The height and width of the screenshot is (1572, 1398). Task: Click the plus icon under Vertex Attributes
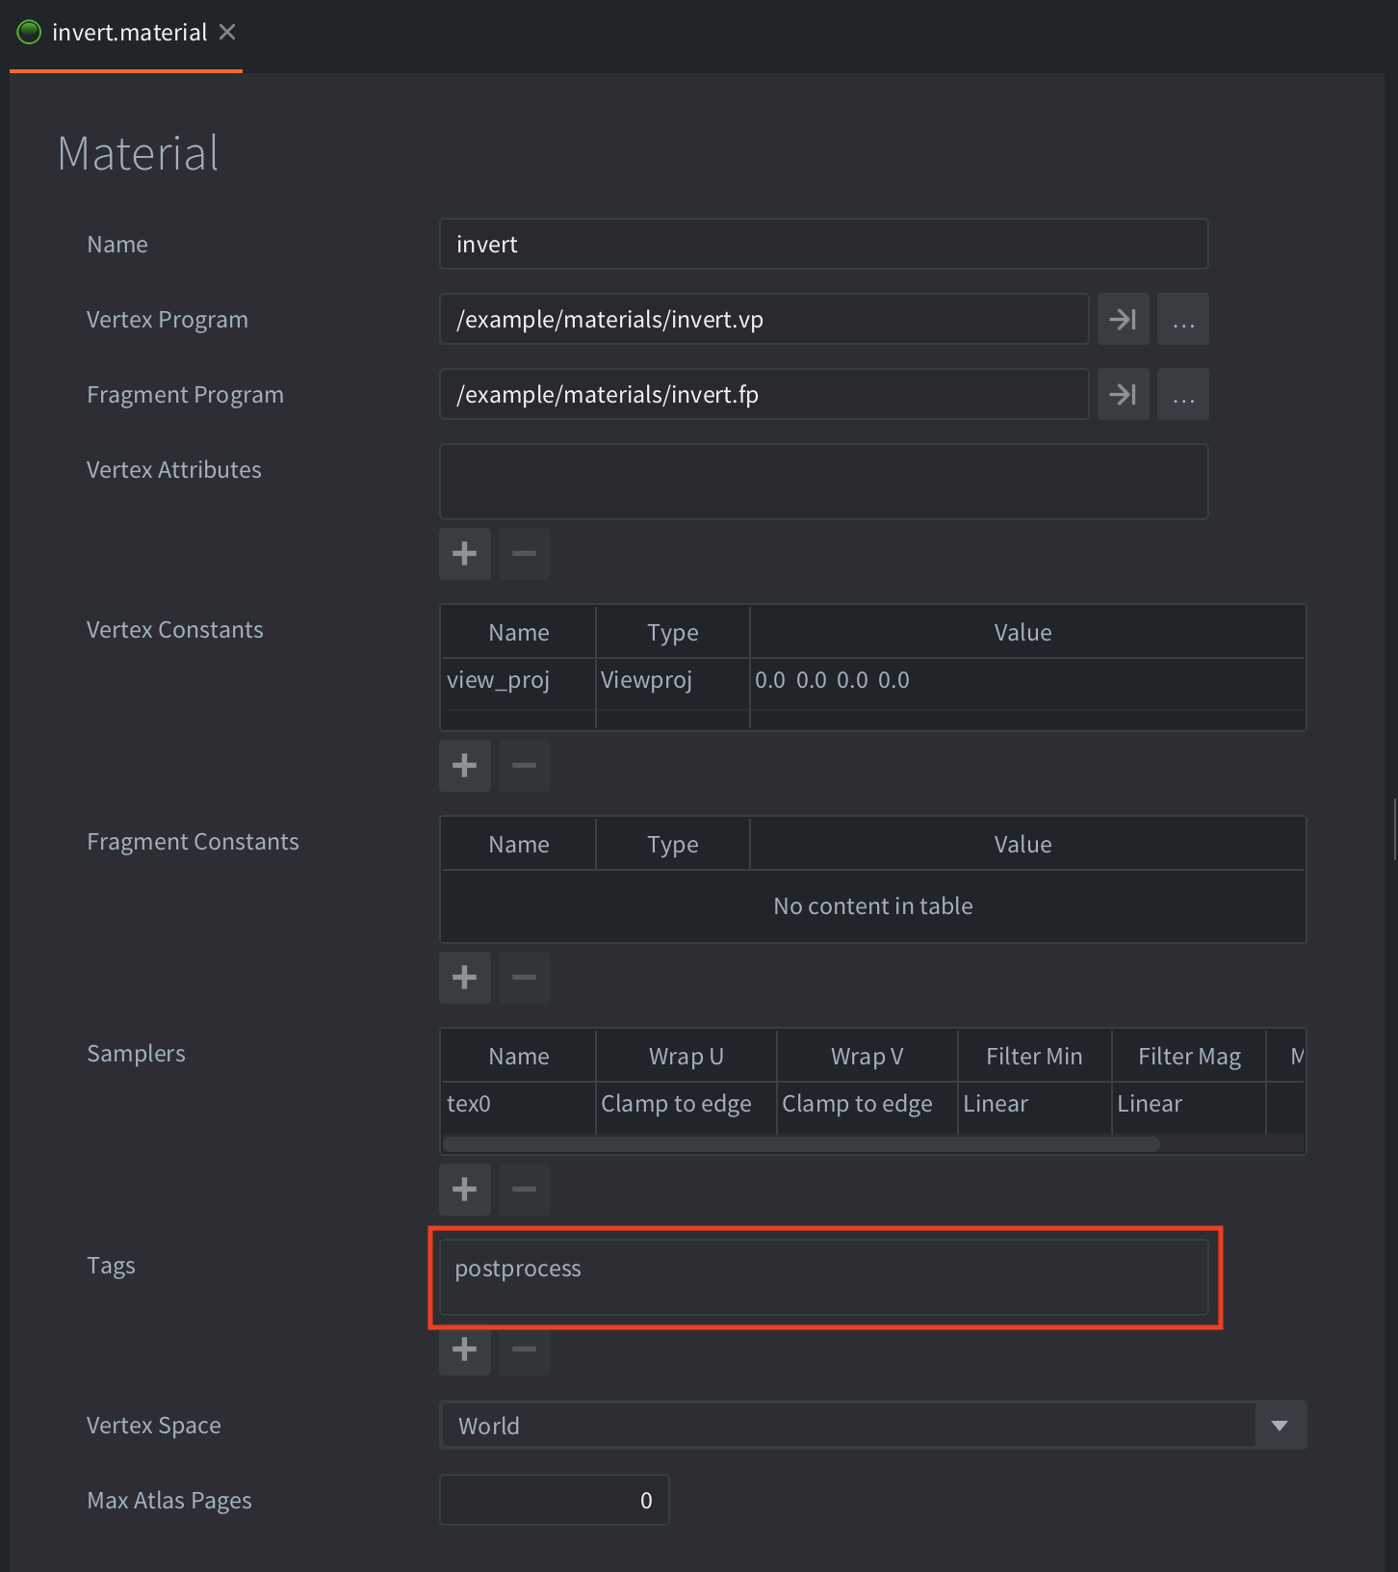click(x=465, y=554)
